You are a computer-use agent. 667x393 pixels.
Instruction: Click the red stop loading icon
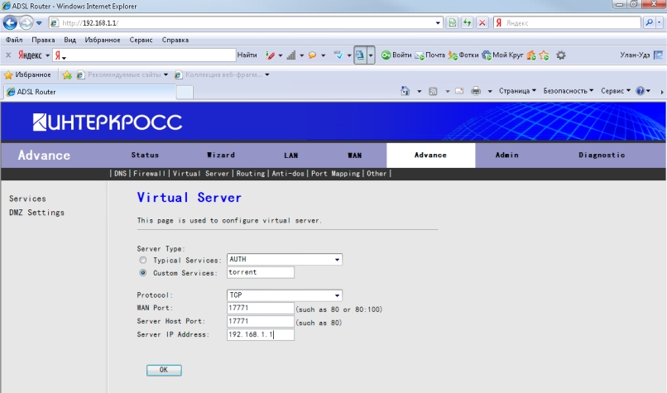pos(482,23)
